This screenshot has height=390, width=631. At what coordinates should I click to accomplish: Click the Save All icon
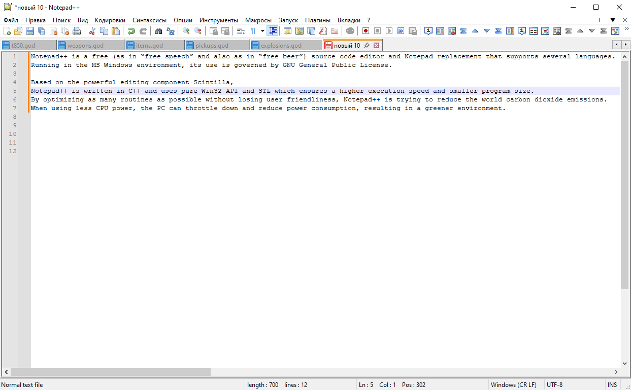[x=42, y=31]
